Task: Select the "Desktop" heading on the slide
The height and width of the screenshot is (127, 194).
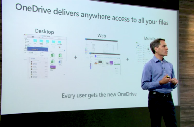Action: (45, 31)
